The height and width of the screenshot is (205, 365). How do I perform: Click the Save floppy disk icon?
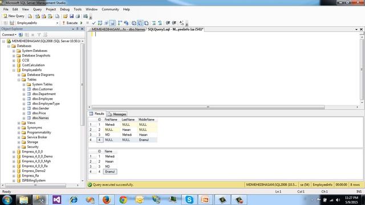(x=71, y=16)
